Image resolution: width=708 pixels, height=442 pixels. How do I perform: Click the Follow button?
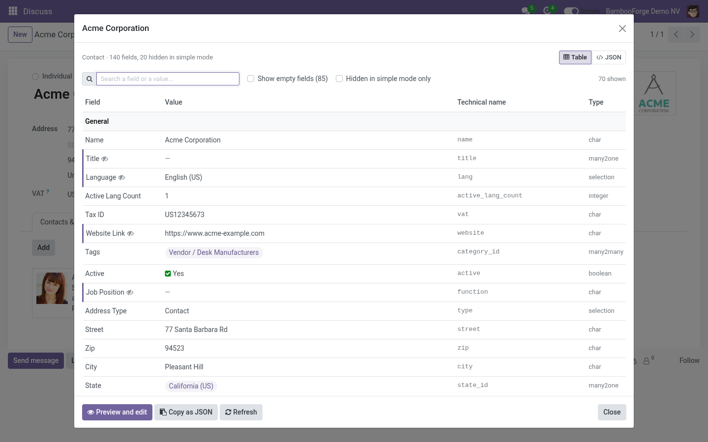pos(689,360)
